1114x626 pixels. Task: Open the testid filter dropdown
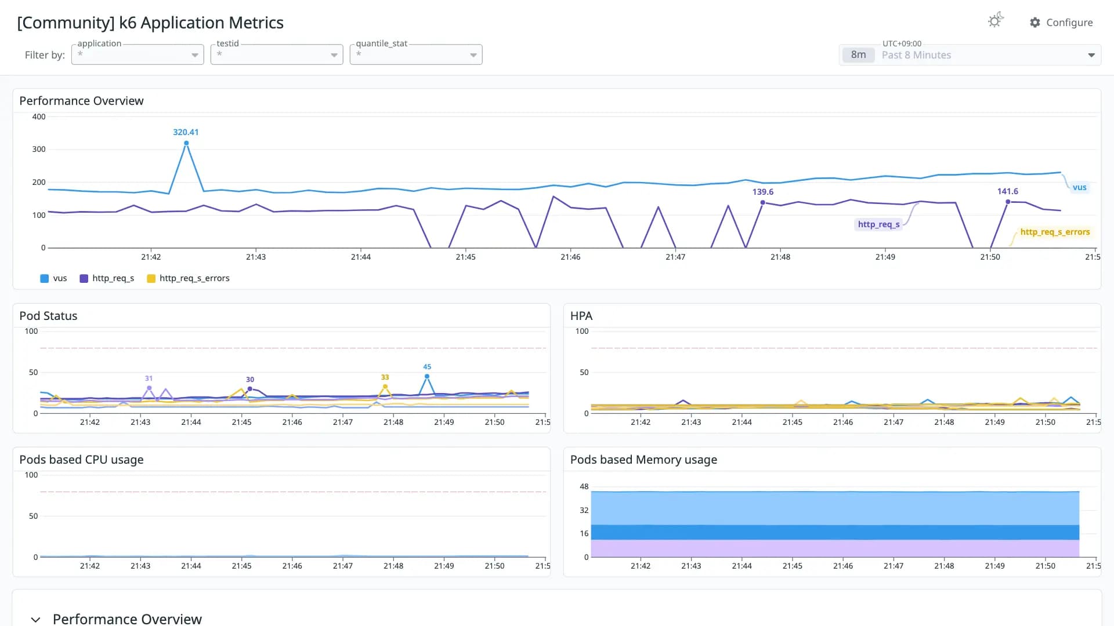pos(277,54)
